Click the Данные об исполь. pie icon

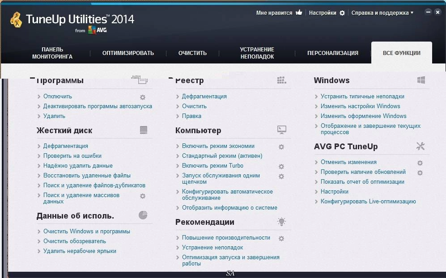point(143,215)
